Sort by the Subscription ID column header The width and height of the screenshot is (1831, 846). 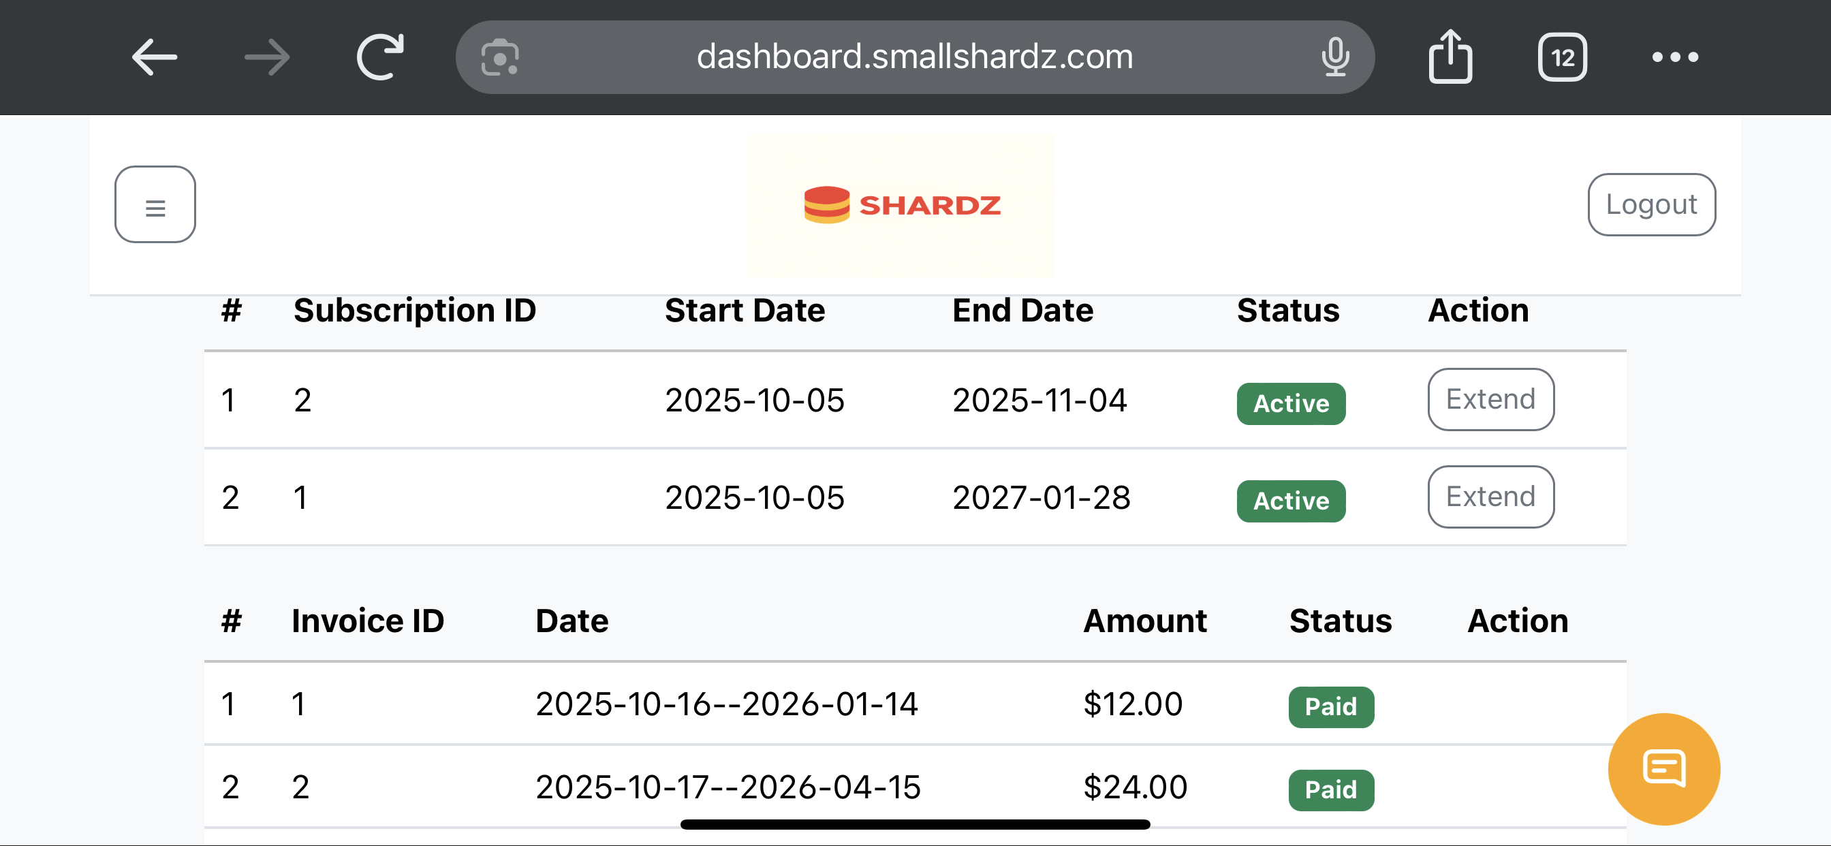[x=414, y=311]
